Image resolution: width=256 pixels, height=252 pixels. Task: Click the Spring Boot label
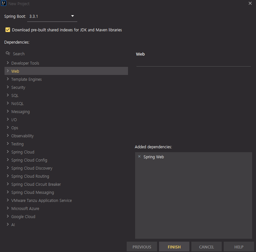pos(15,16)
